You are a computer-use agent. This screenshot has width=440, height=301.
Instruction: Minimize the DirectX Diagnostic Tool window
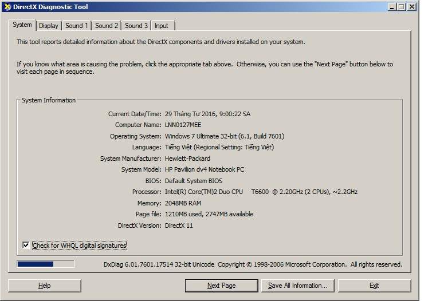[x=392, y=7]
